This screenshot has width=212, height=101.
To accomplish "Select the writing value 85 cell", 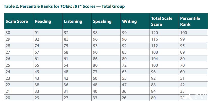I will [135, 52].
